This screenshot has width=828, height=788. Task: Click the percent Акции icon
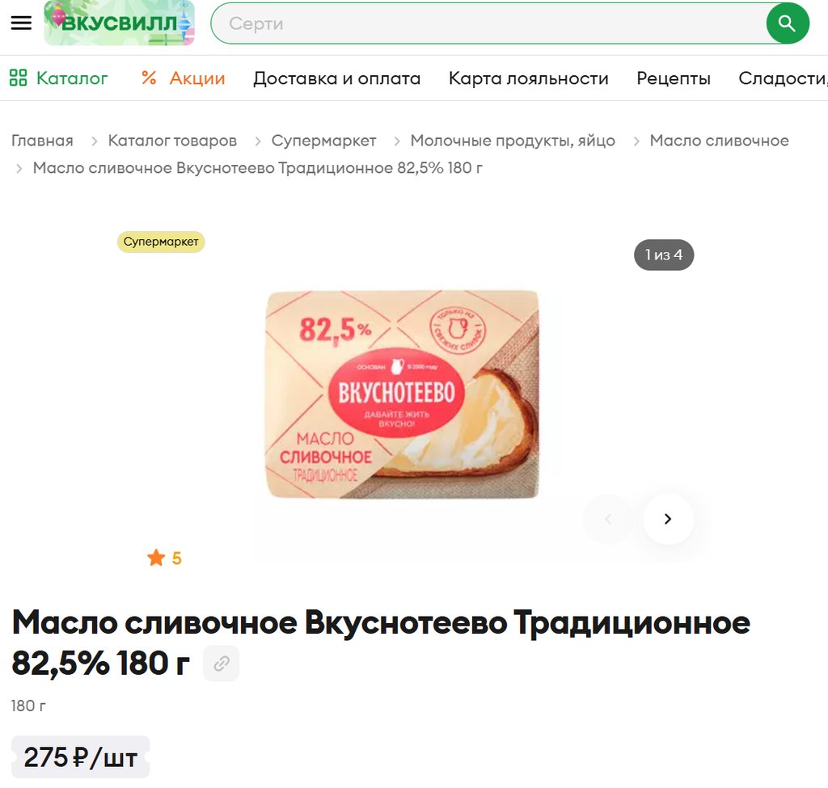[x=149, y=78]
